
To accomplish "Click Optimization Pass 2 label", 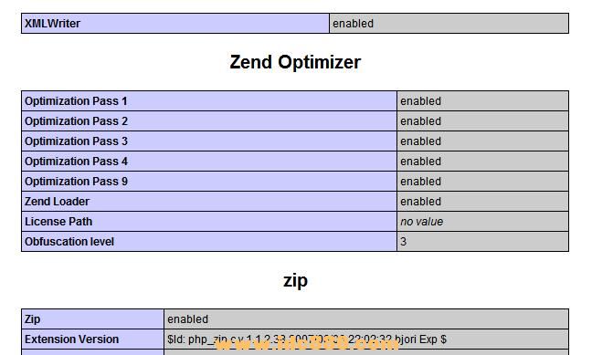I will (76, 121).
